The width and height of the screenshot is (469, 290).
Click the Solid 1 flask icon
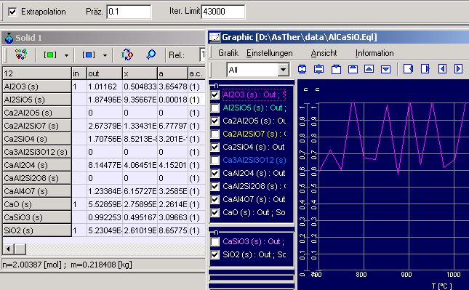coord(9,38)
